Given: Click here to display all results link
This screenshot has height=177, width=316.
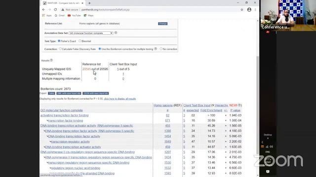Looking at the screenshot, I should pos(120,99).
